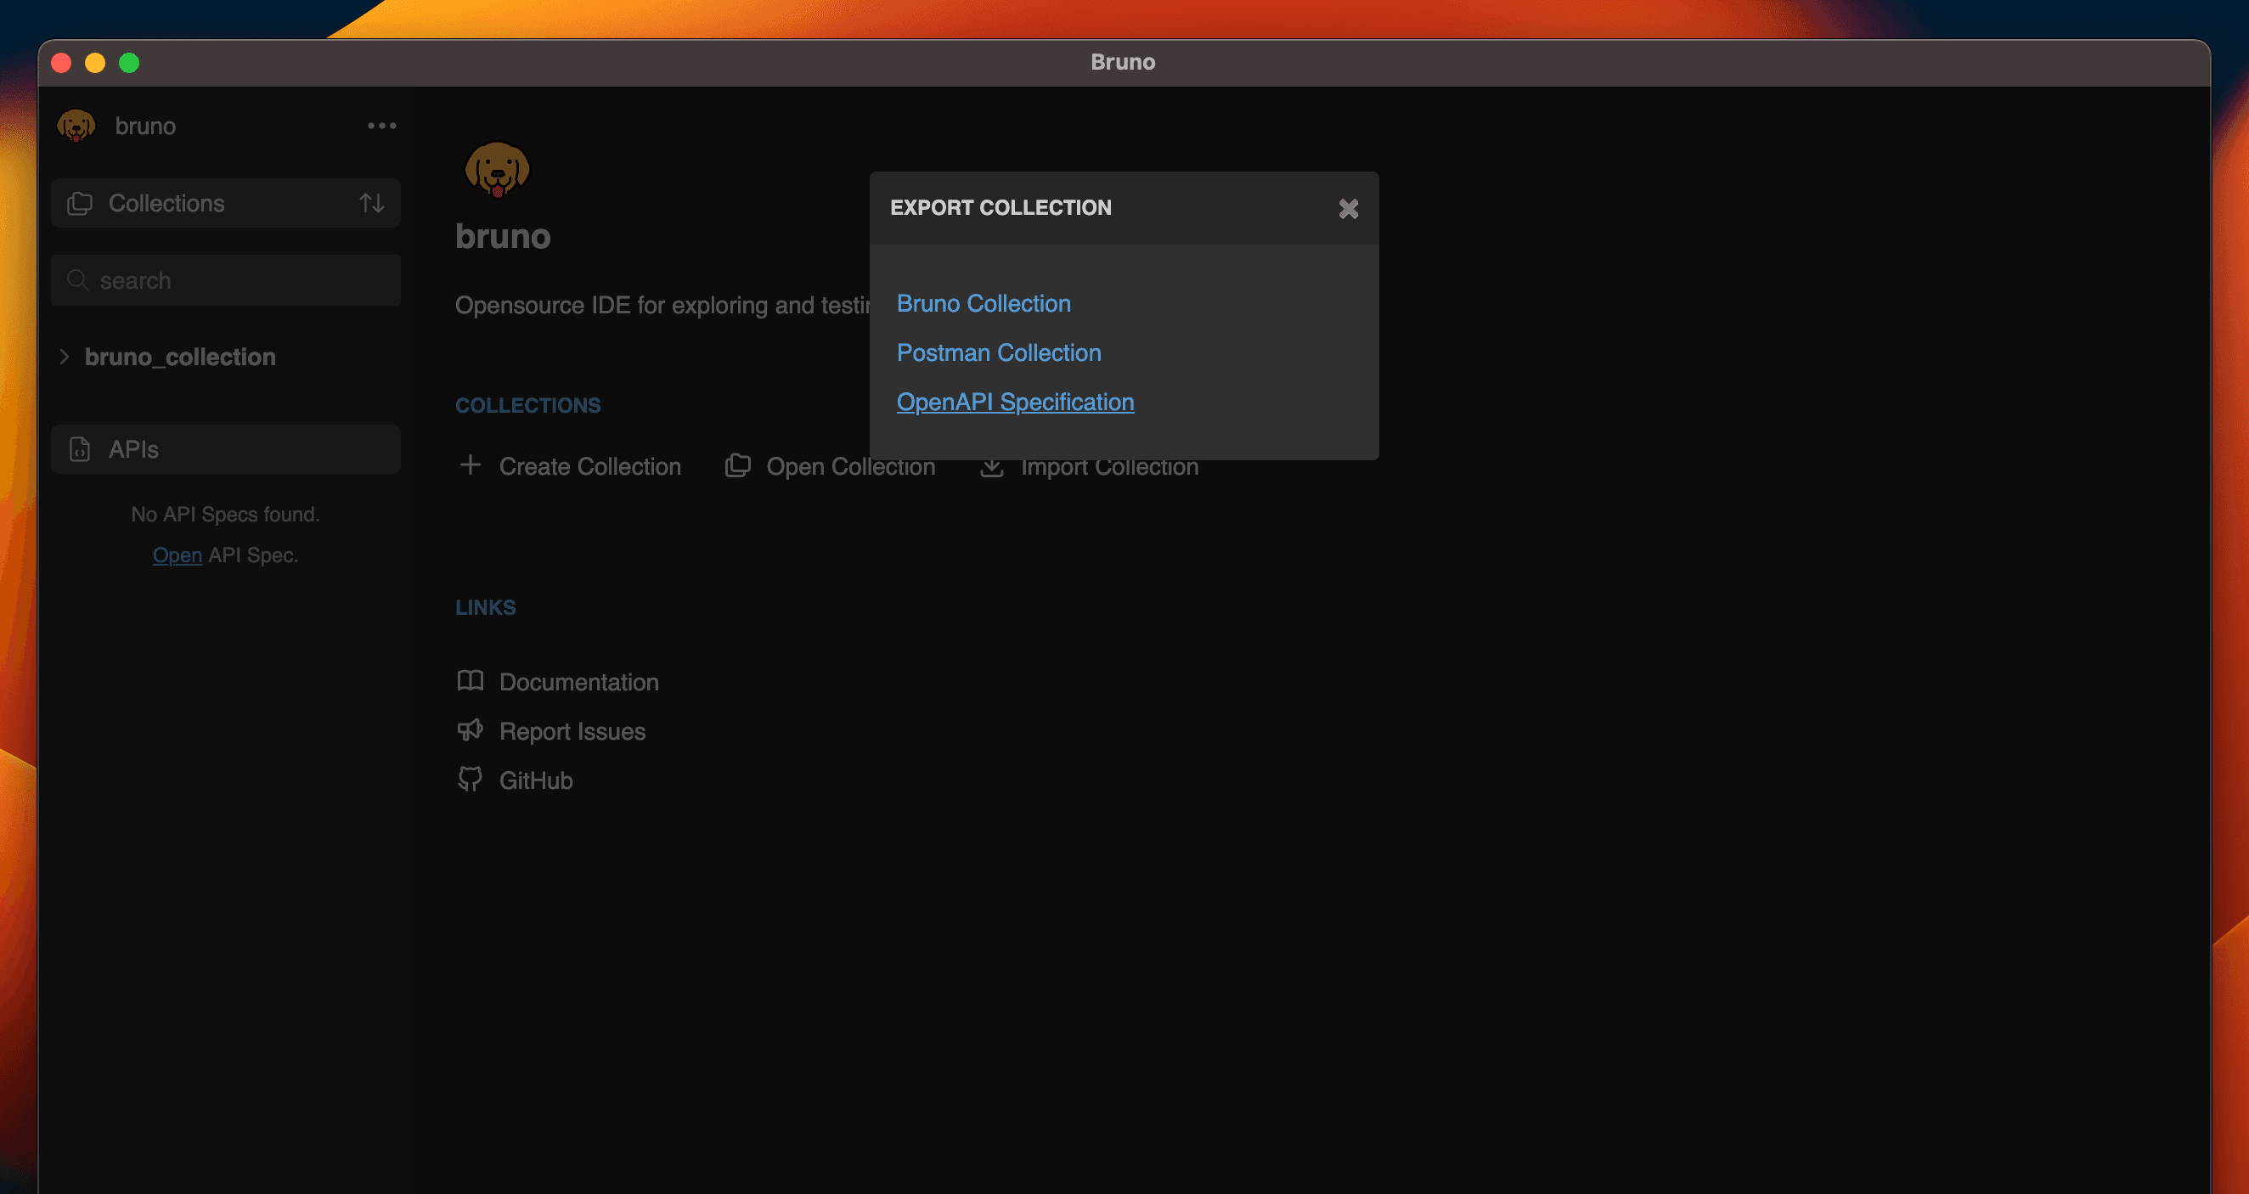Screen dimensions: 2249x1194
Task: Click the Documentation book icon
Action: 470,680
